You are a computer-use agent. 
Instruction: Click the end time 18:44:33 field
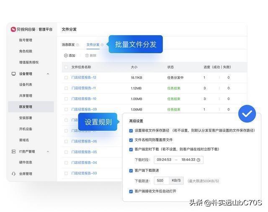188,160
